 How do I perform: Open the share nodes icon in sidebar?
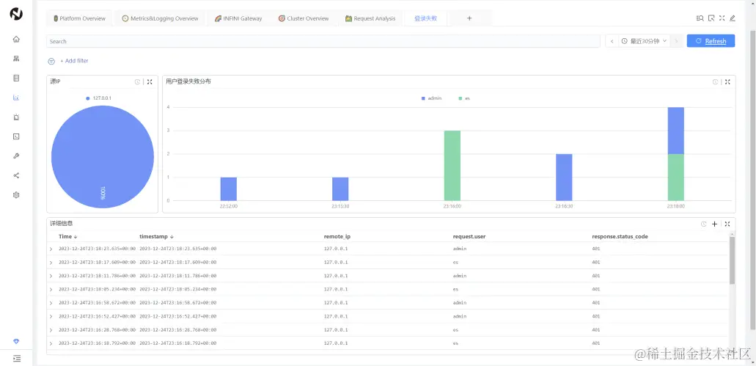coord(16,175)
